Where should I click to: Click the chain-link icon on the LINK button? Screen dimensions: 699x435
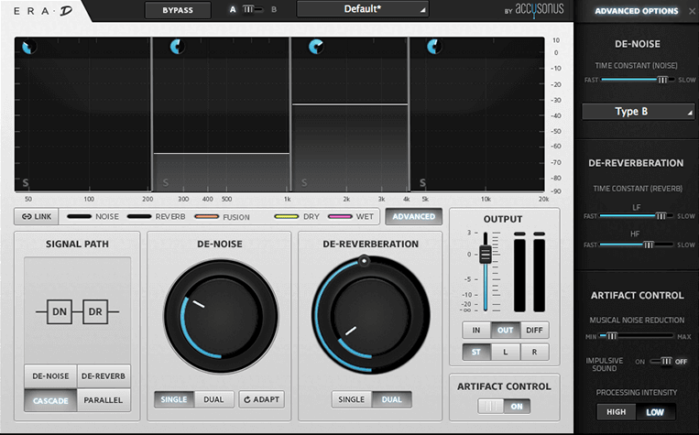tap(27, 217)
